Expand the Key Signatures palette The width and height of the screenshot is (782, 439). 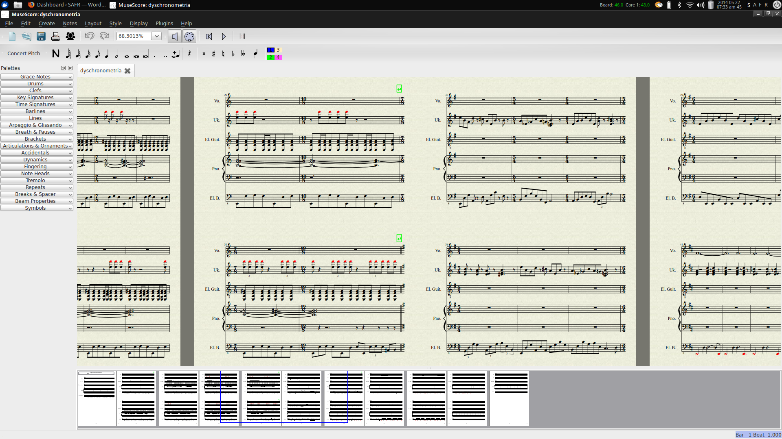click(x=37, y=98)
